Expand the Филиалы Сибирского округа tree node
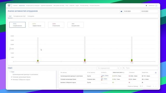This screenshot has height=93, width=166. coord(11,80)
